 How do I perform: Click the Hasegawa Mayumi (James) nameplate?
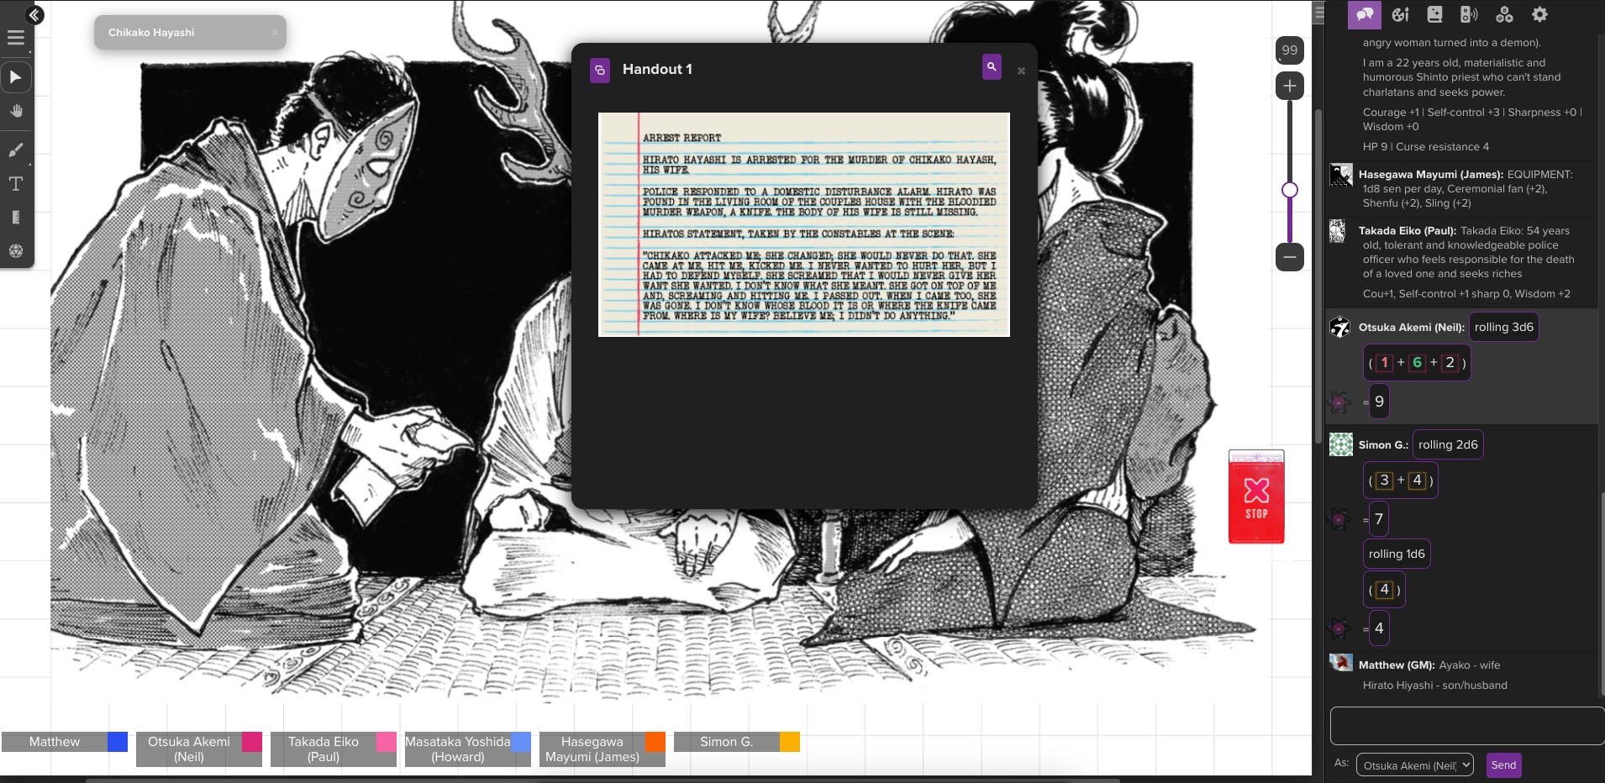click(x=592, y=749)
